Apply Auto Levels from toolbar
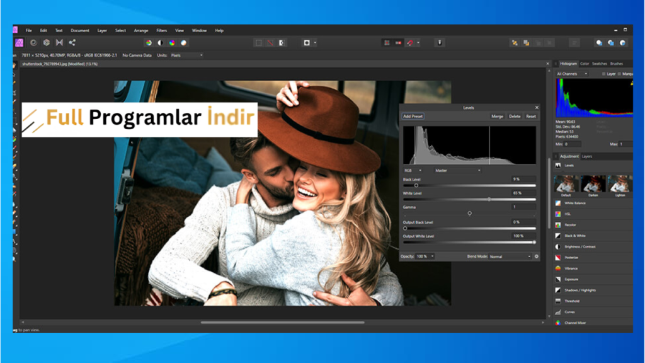Viewport: 645px width, 363px height. point(149,43)
